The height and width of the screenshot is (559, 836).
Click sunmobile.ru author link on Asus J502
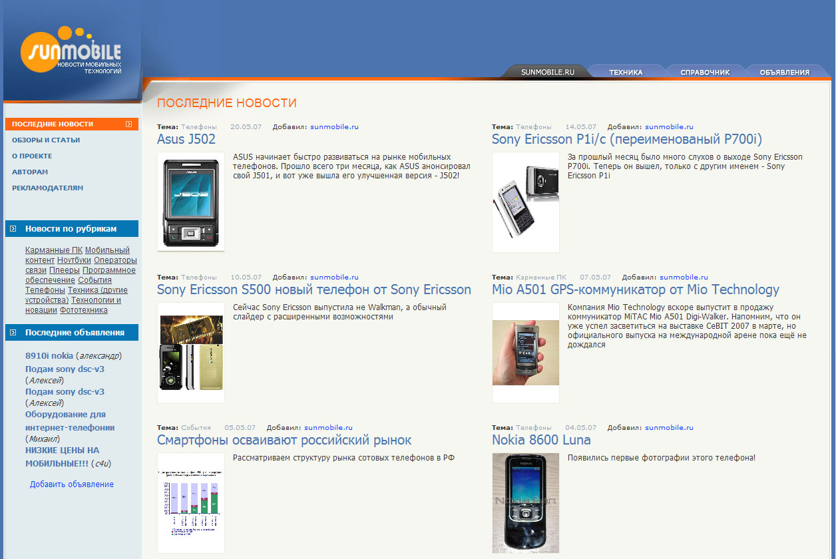click(x=334, y=126)
